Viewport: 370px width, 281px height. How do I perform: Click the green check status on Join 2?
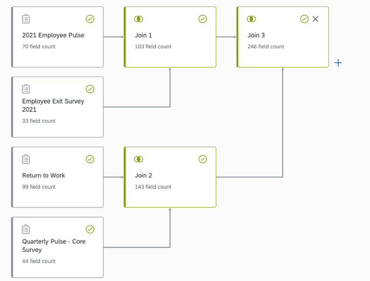(x=203, y=159)
